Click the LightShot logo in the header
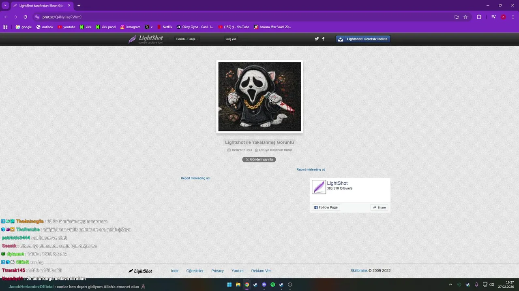 point(146,39)
